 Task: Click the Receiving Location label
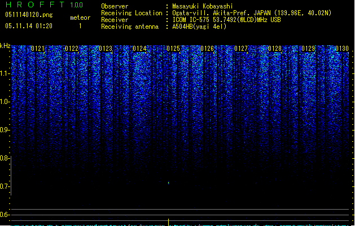coord(132,13)
